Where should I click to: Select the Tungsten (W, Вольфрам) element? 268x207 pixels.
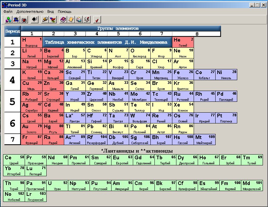point(140,118)
